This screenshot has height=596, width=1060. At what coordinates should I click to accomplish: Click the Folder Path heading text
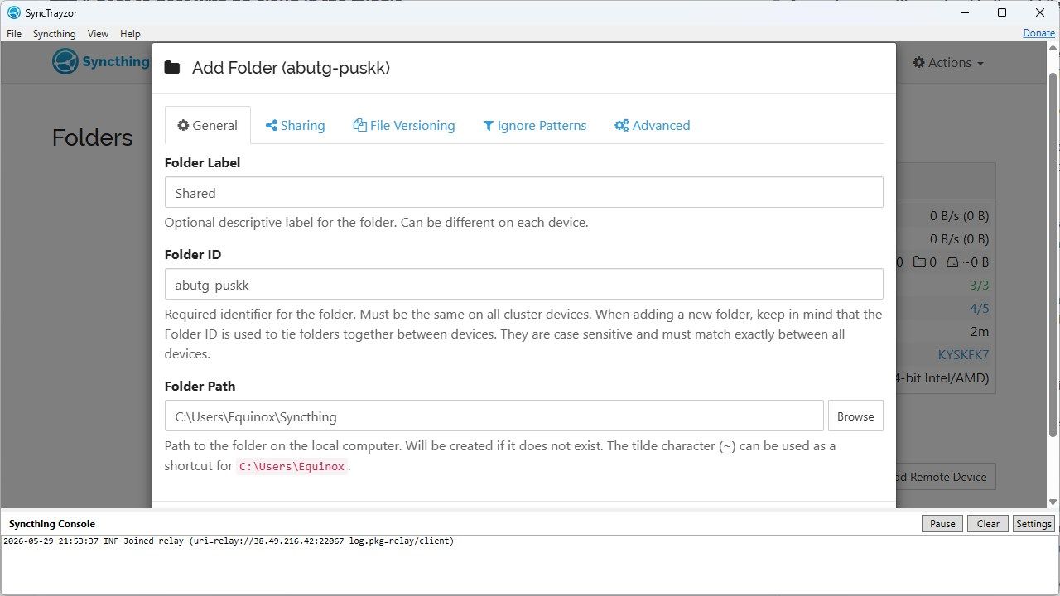(200, 387)
